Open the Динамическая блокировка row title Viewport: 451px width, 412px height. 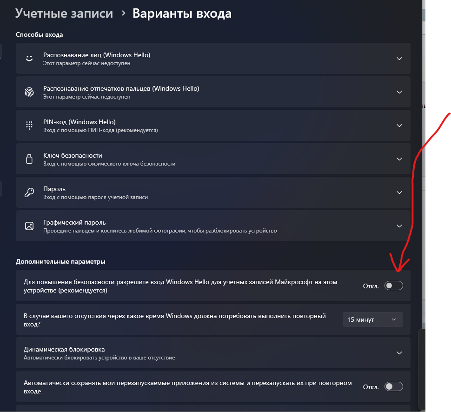64,349
